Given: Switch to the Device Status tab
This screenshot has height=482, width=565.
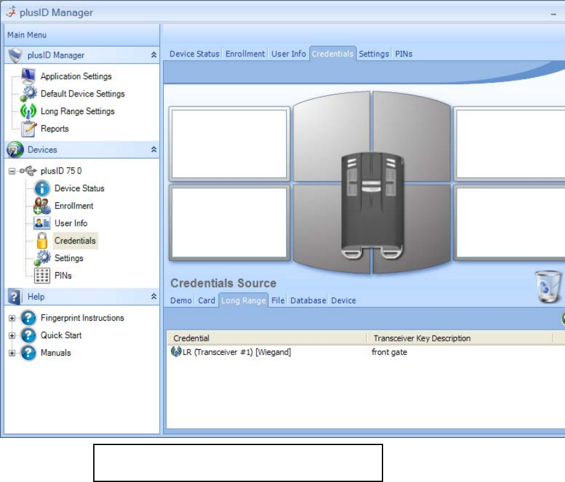Looking at the screenshot, I should coord(194,54).
